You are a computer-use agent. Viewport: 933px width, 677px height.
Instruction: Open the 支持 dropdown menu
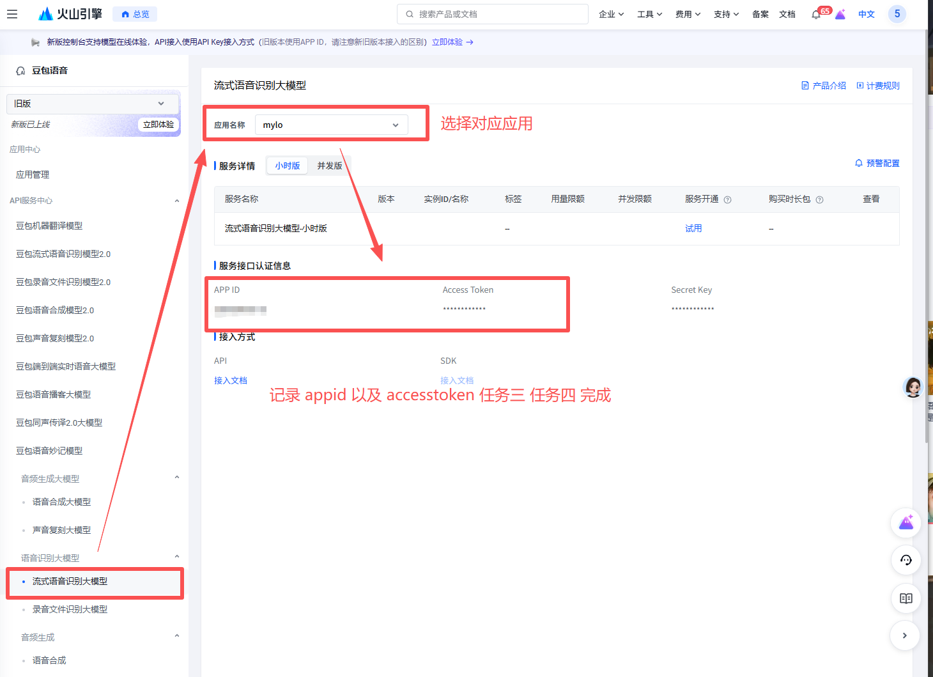click(x=726, y=14)
